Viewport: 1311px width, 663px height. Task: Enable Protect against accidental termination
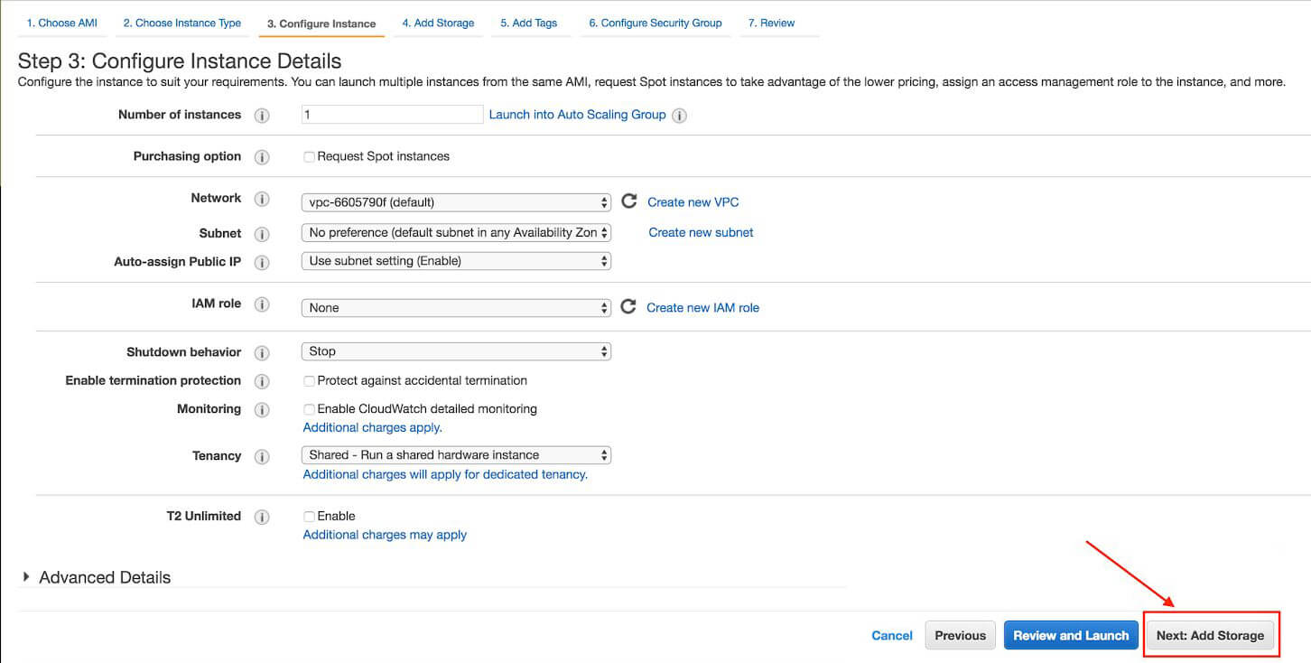pos(309,381)
